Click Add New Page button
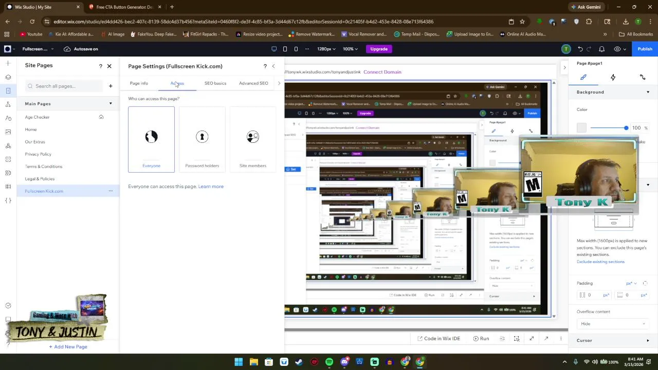Screen dimensions: 658x370 (68, 347)
